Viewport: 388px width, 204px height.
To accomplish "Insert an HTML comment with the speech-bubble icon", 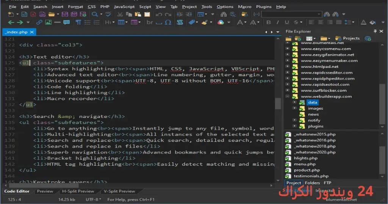I will 66,22.
